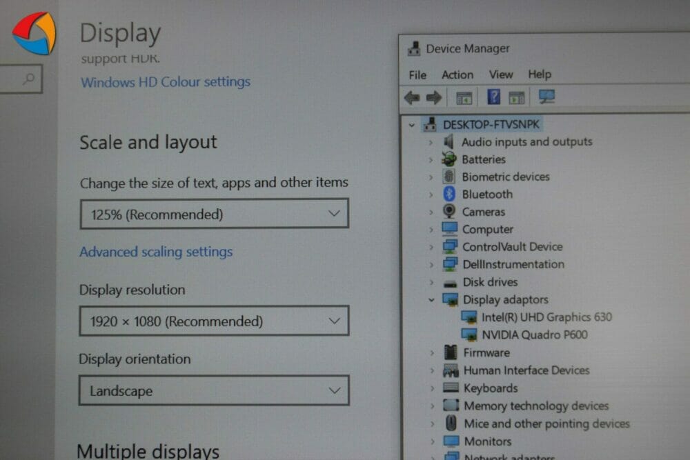Click the Firmware chip icon
690x460 pixels.
point(451,352)
